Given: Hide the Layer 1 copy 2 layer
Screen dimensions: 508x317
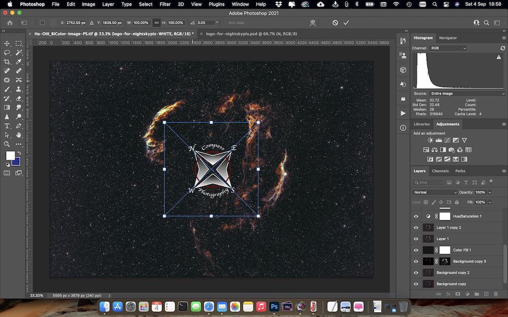Looking at the screenshot, I should [416, 228].
